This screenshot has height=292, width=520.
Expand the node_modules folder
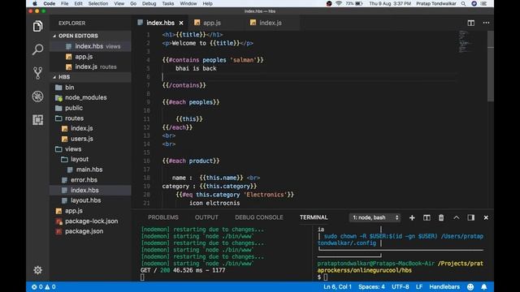pyautogui.click(x=81, y=97)
